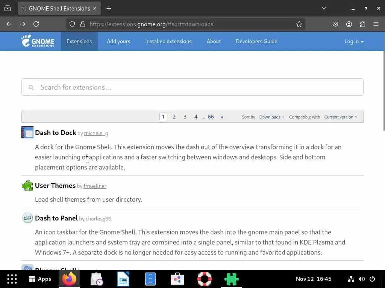The height and width of the screenshot is (288, 385).
Task: Close the GNOME Shell Extensions tab
Action: coord(95,8)
